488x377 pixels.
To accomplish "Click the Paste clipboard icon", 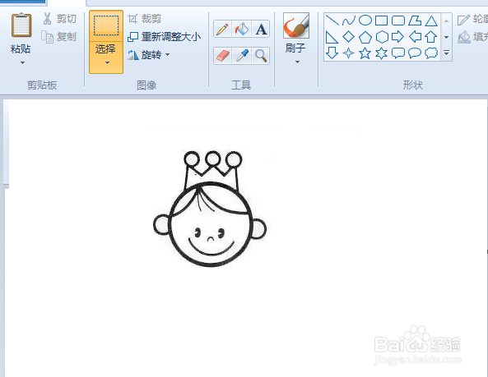I will 21,25.
